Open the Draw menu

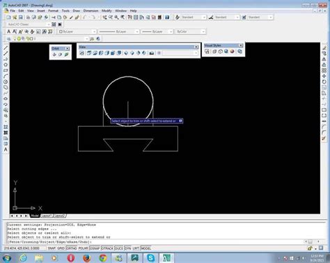pyautogui.click(x=76, y=10)
